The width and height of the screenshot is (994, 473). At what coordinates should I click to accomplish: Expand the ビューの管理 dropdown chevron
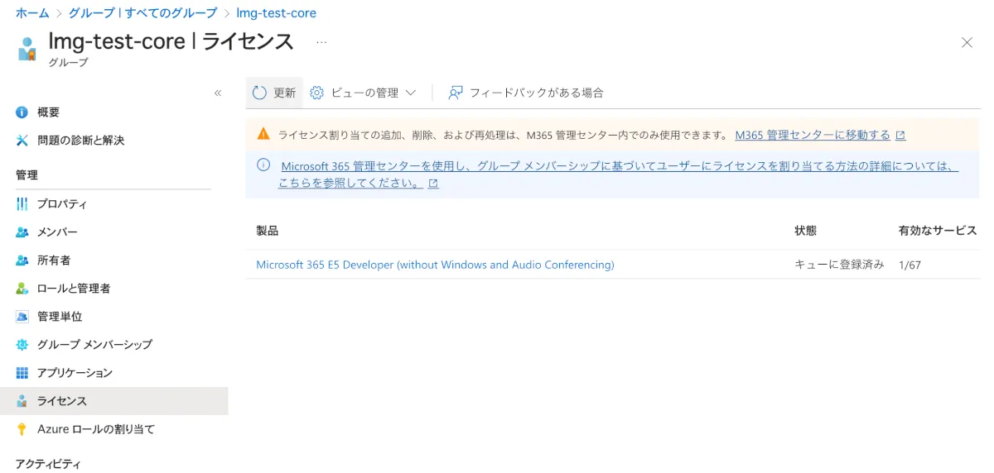[x=410, y=93]
